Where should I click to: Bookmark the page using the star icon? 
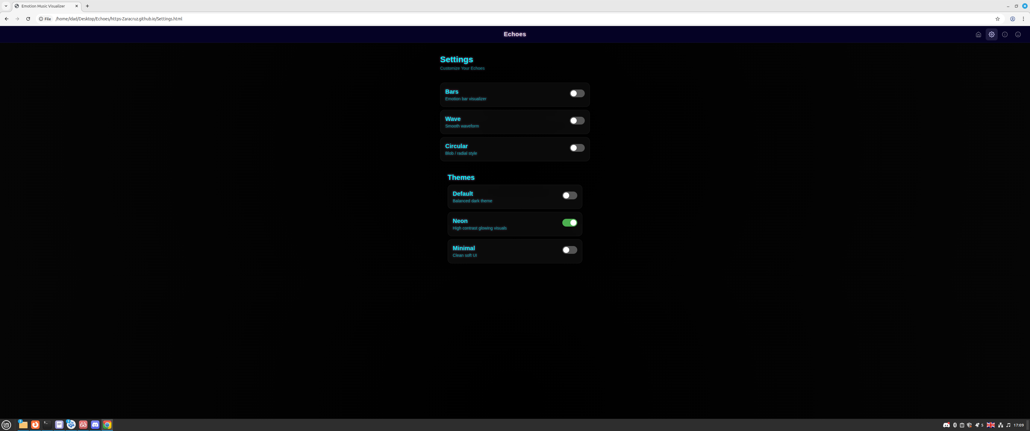[997, 18]
